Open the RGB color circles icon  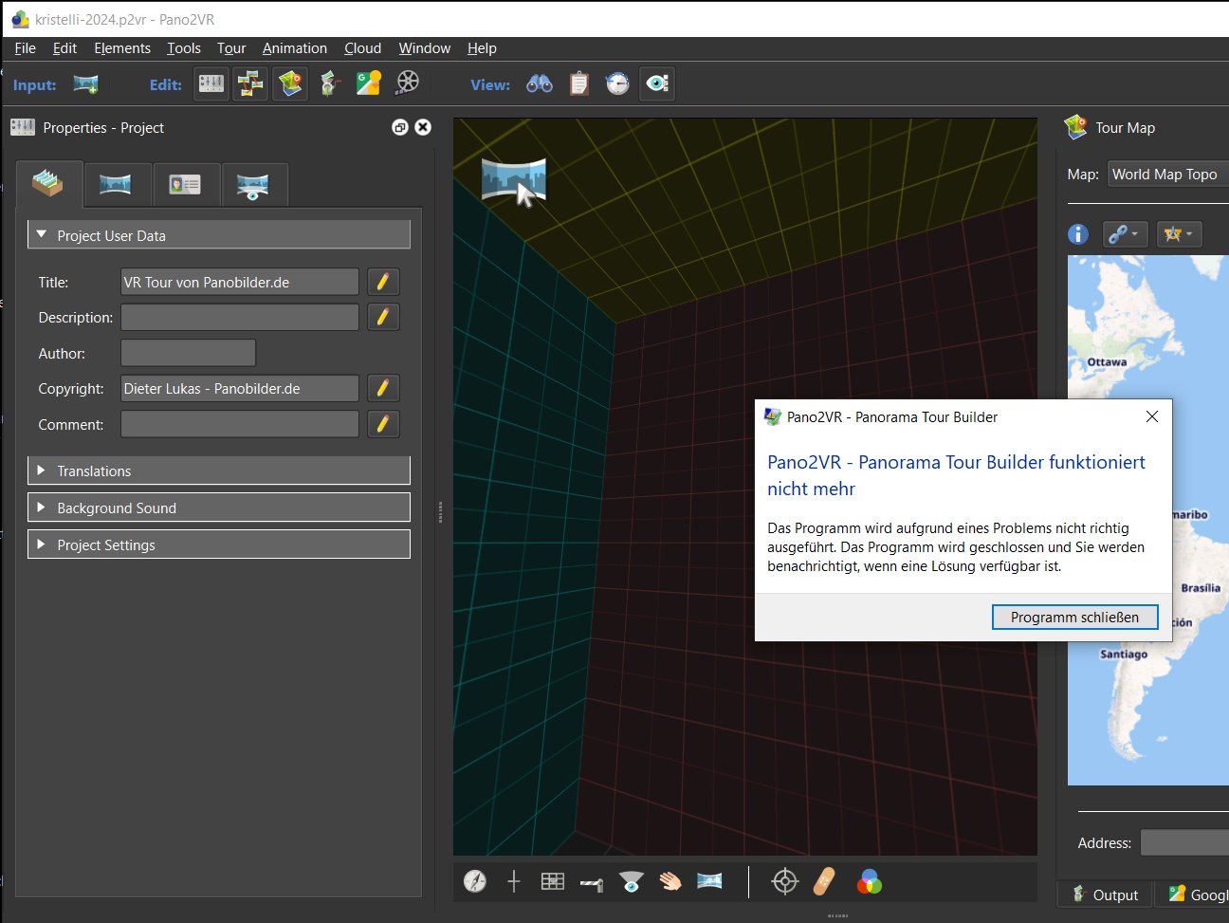[869, 882]
